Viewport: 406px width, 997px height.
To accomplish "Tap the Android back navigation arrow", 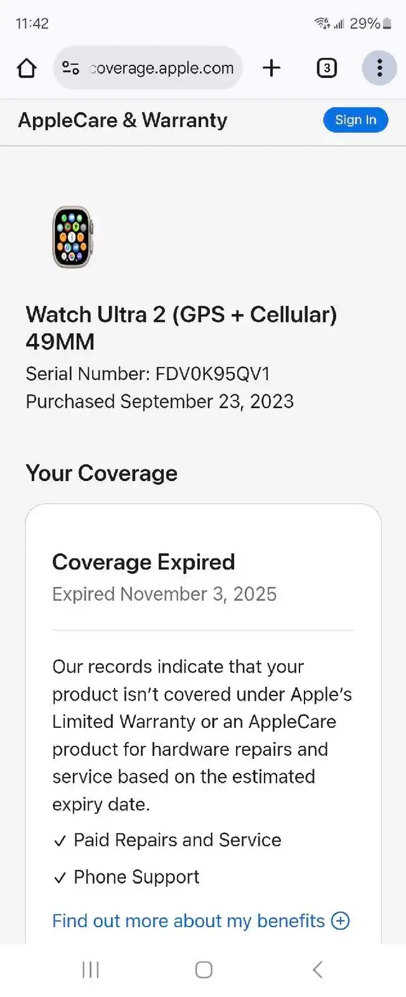I will tap(318, 969).
